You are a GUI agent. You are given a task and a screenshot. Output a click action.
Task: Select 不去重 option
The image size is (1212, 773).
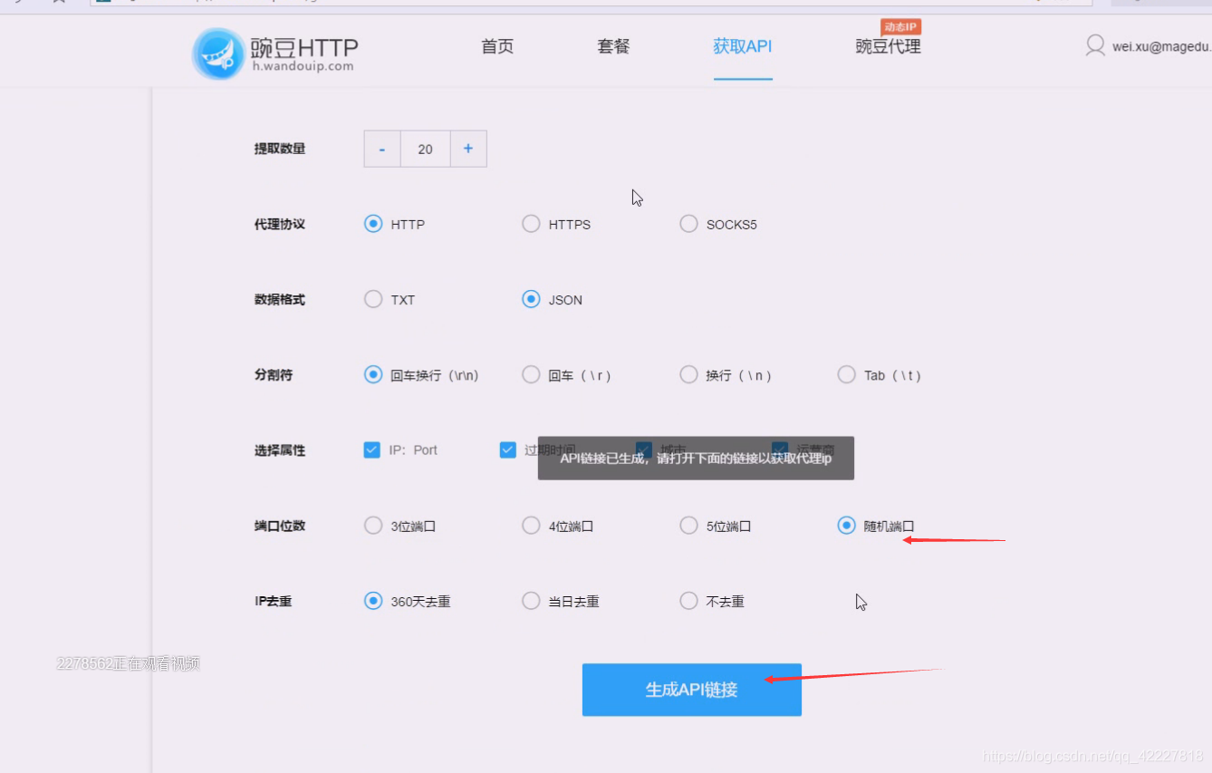pos(688,600)
